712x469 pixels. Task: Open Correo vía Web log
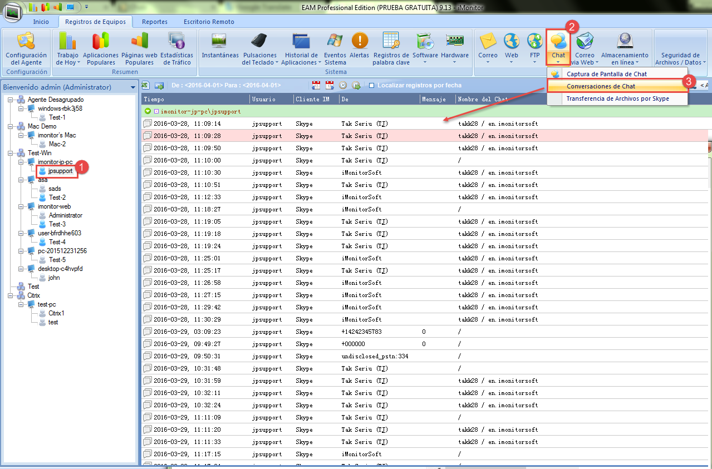[x=585, y=49]
